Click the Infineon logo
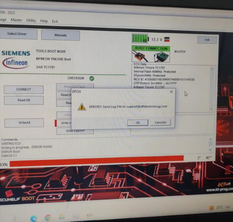 tap(15, 63)
